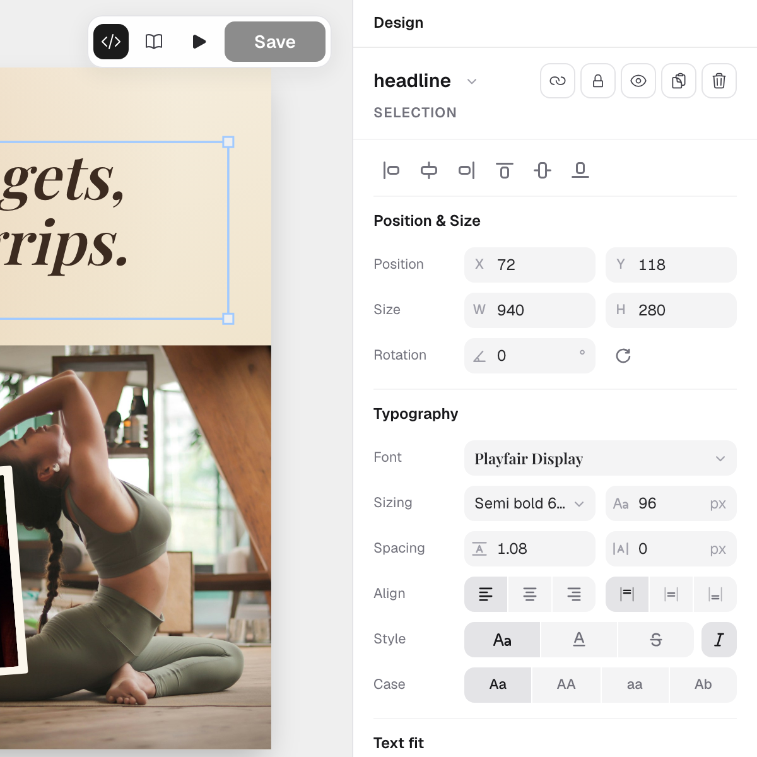Click the link icon for headline
Viewport: 757px width, 757px height.
point(558,81)
